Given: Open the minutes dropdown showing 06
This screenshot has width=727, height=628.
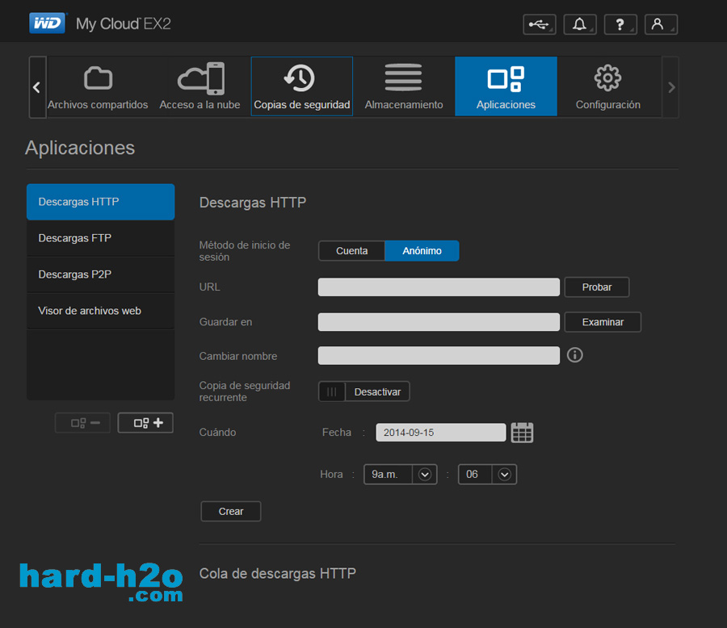Looking at the screenshot, I should (487, 474).
